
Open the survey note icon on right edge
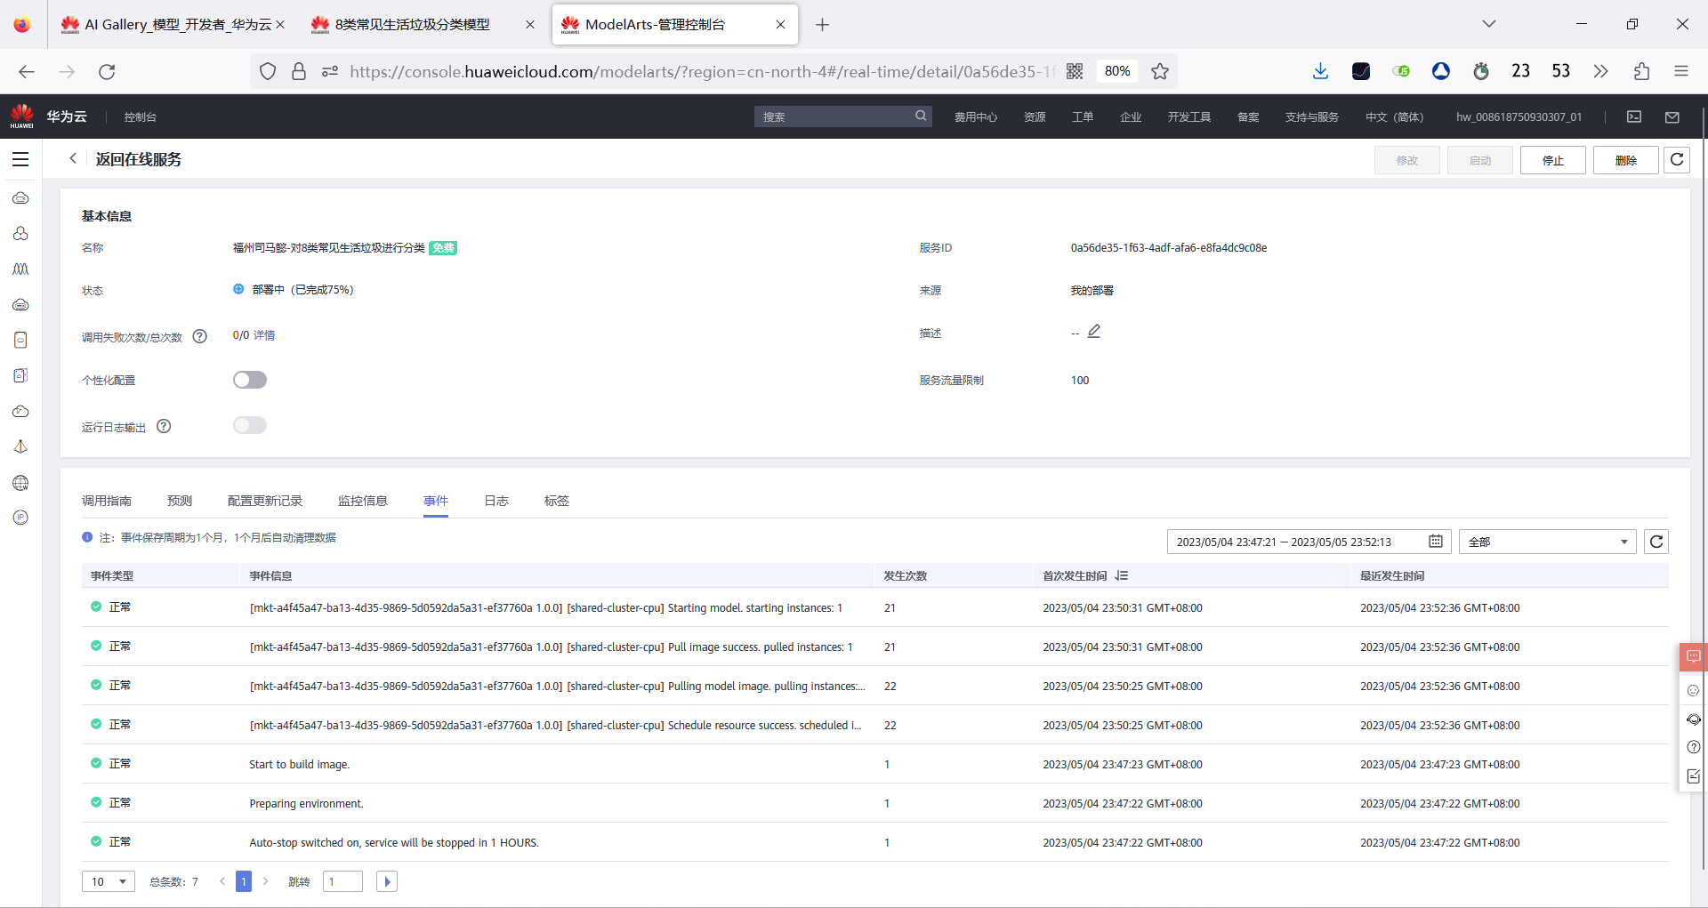[1694, 776]
